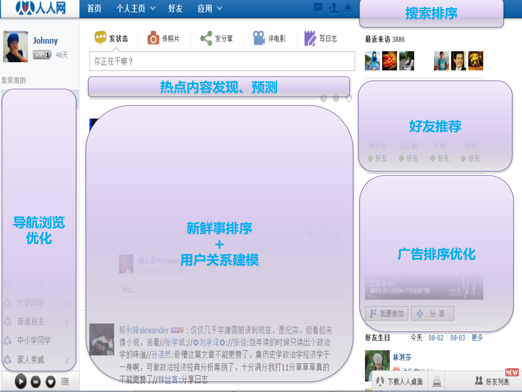
Task: Toggle the heart favorite in bottom music player
Action: coord(50,381)
